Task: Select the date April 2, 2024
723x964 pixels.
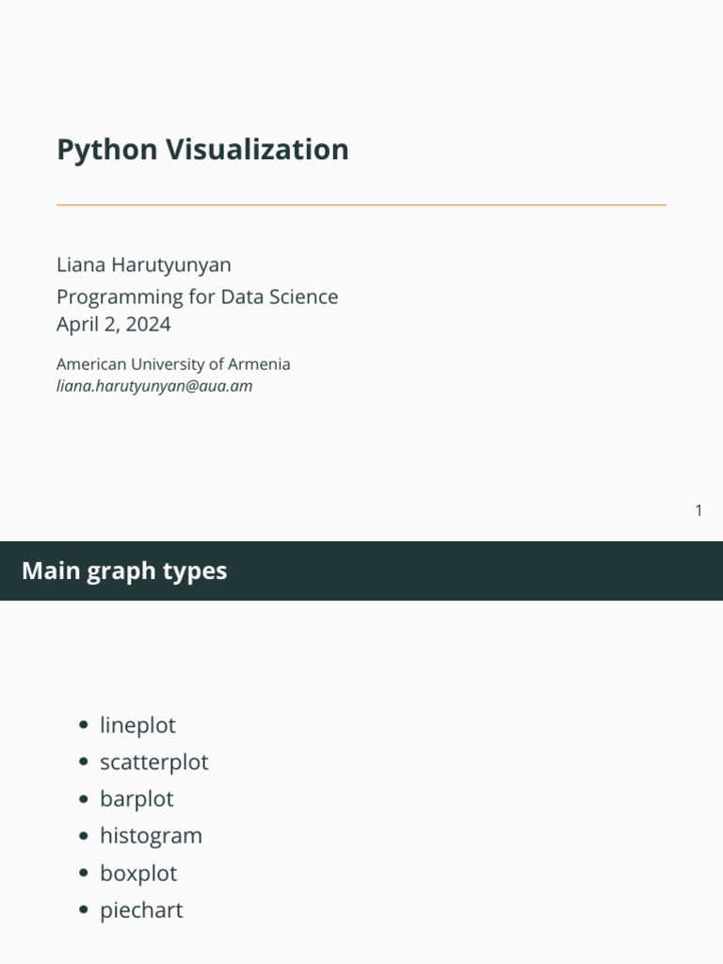Action: pos(114,325)
